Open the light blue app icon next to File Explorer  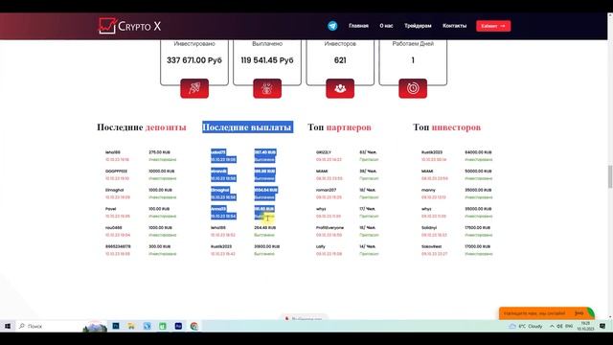pyautogui.click(x=147, y=326)
